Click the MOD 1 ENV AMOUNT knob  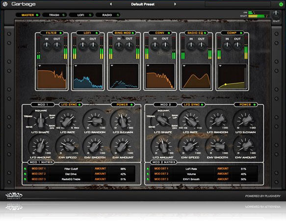click(123, 146)
